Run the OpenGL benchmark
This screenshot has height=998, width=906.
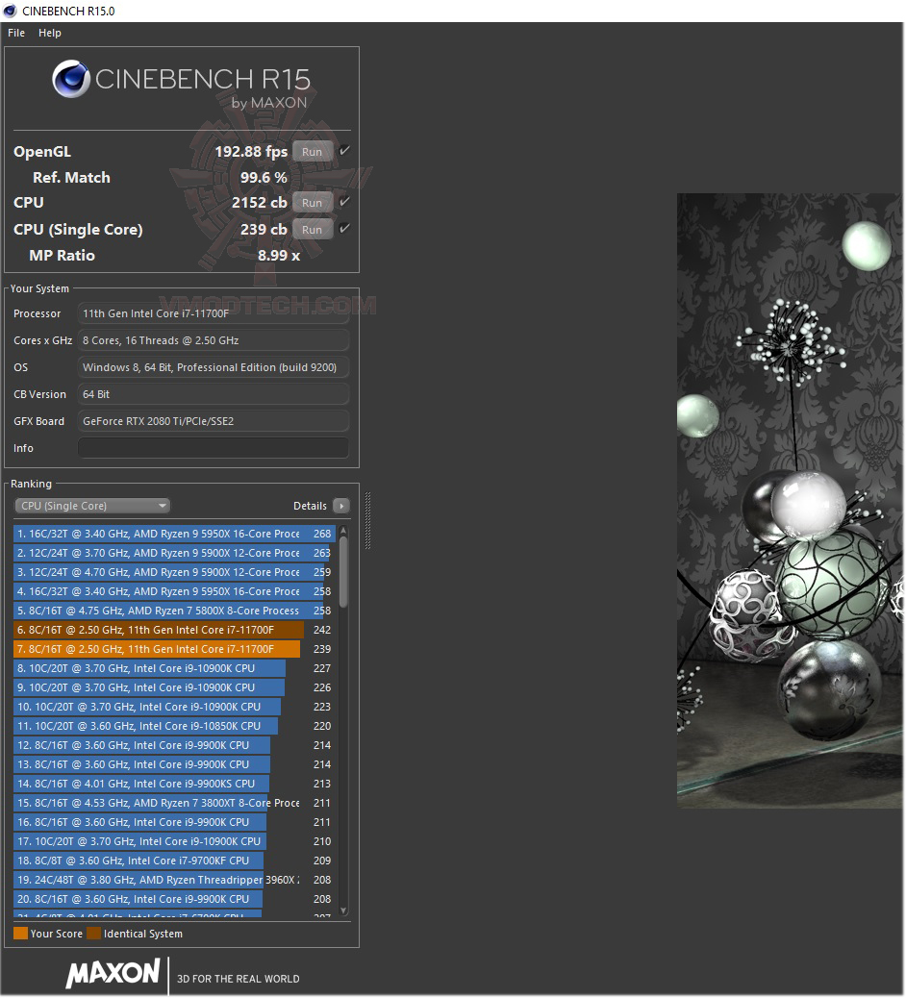pyautogui.click(x=312, y=152)
